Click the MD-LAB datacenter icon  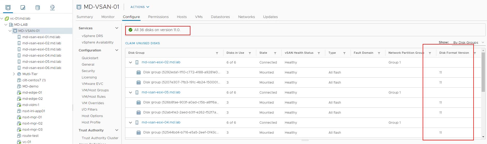click(11, 25)
